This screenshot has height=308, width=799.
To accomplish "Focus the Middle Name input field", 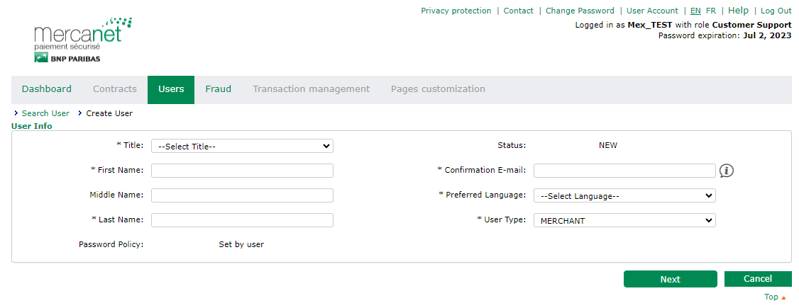I will click(x=242, y=195).
